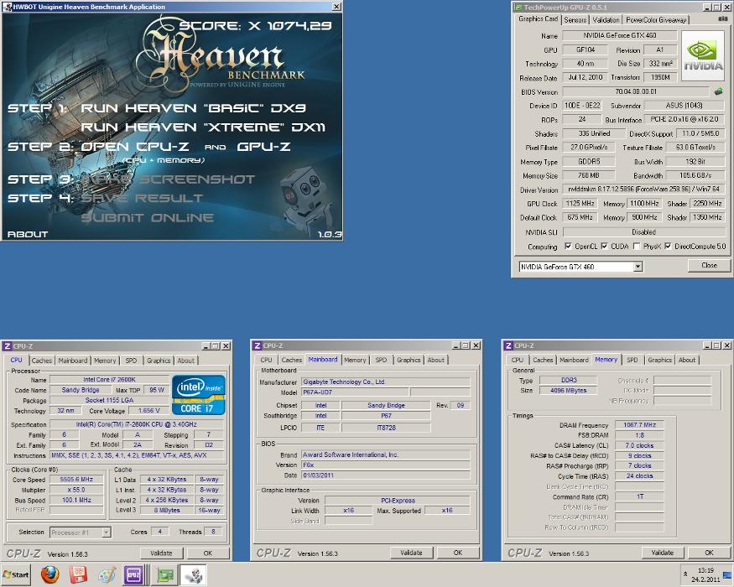The image size is (734, 587).
Task: Click OK in the CPU tab window
Action: 208,553
